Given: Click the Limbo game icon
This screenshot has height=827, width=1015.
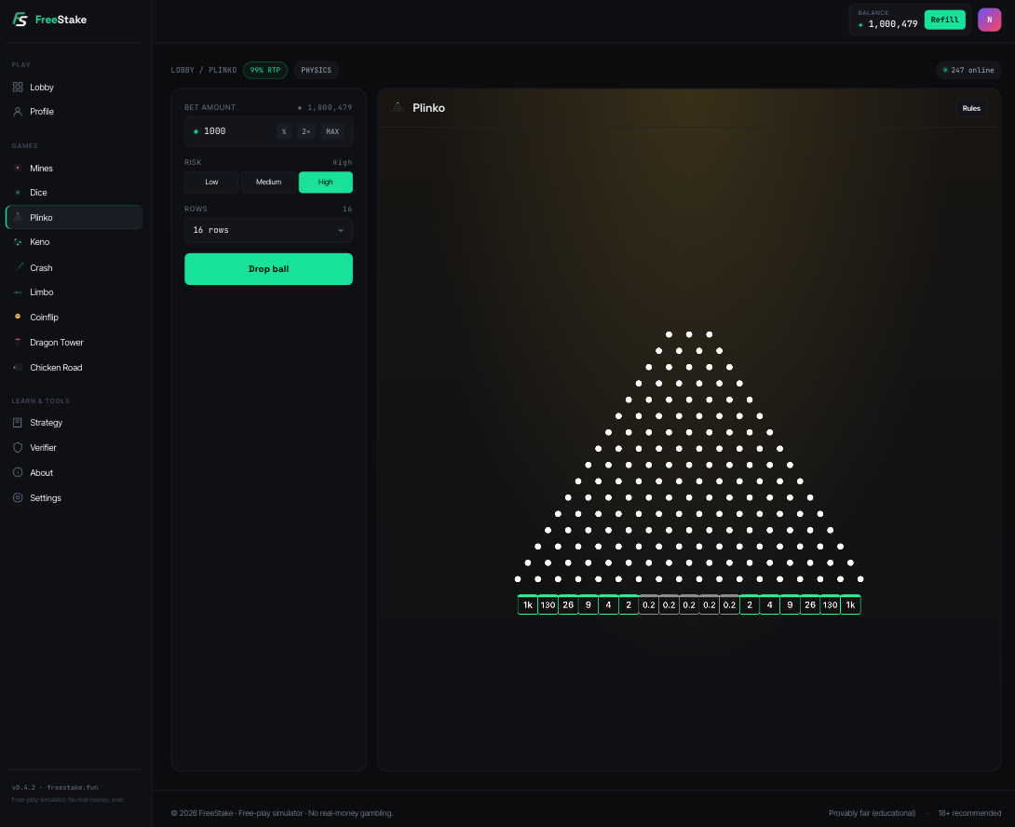Looking at the screenshot, I should click(18, 292).
